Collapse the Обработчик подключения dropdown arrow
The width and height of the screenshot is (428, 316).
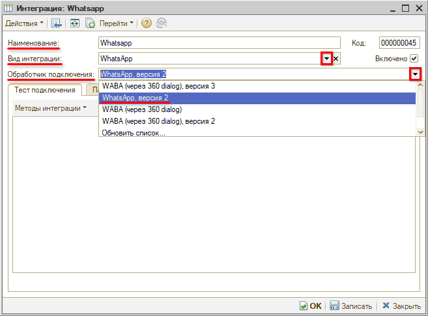(x=416, y=74)
